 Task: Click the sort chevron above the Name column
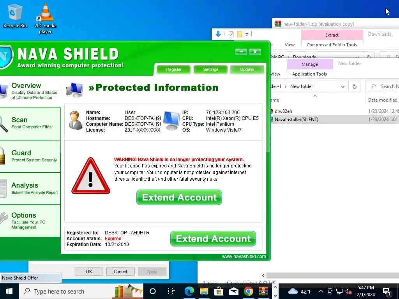tap(315, 96)
